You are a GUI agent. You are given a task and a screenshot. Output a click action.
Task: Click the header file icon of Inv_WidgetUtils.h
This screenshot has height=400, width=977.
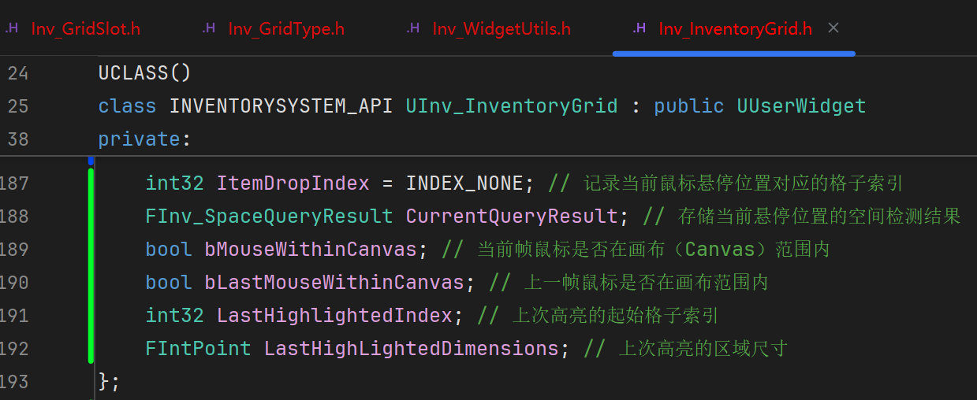pos(414,29)
